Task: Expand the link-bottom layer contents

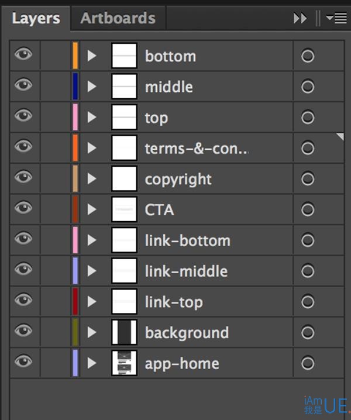Action: (x=92, y=240)
